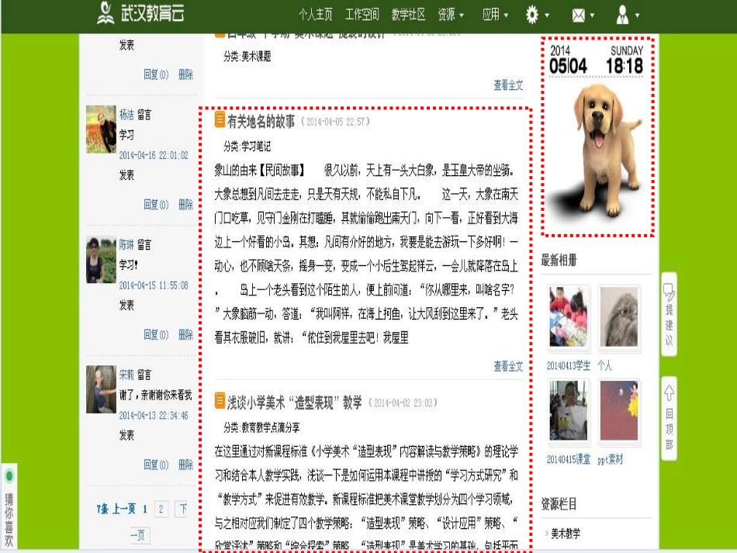Click the ppt素材 album label
Image resolution: width=737 pixels, height=553 pixels.
tap(610, 460)
